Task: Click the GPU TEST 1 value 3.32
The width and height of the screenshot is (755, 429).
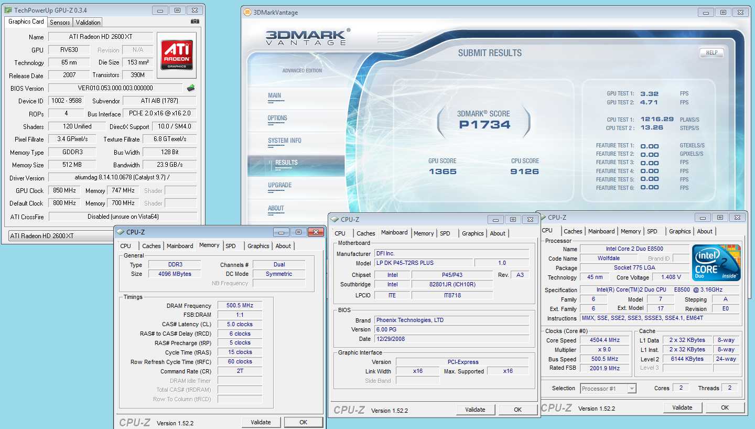Action: (x=649, y=94)
